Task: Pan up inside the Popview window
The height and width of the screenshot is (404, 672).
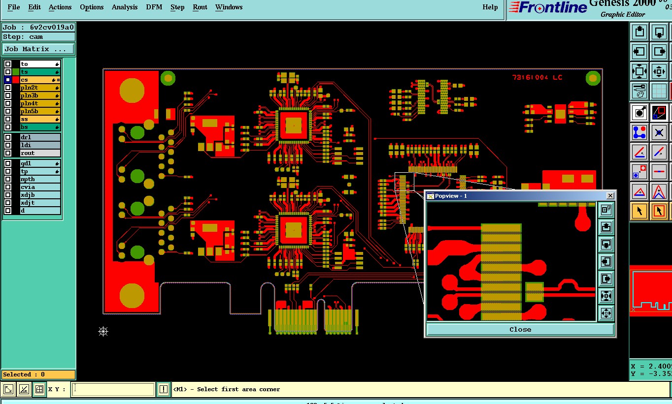Action: [x=606, y=227]
